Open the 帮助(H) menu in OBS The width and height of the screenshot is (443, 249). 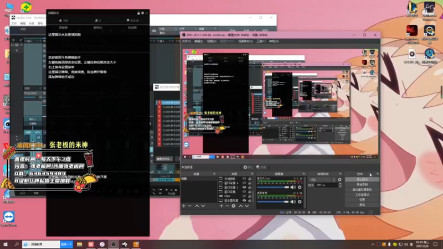click(274, 41)
